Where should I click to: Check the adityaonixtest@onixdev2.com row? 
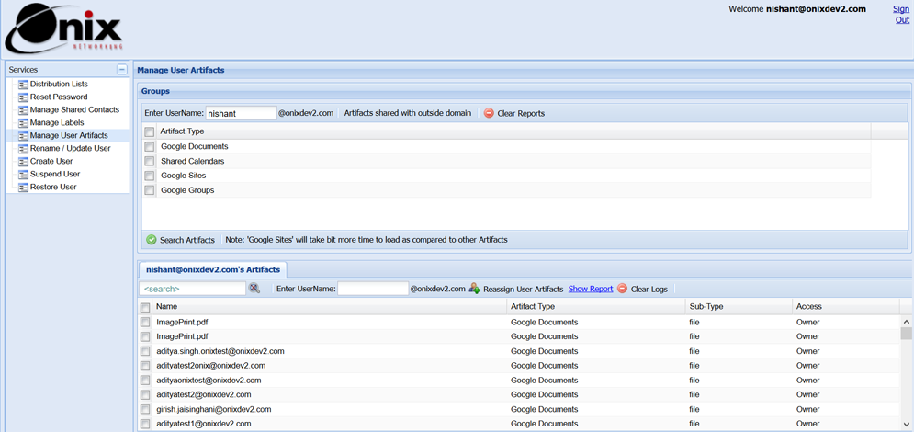click(145, 381)
